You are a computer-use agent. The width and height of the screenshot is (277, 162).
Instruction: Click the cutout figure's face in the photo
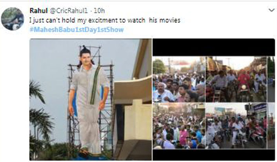tap(85, 57)
